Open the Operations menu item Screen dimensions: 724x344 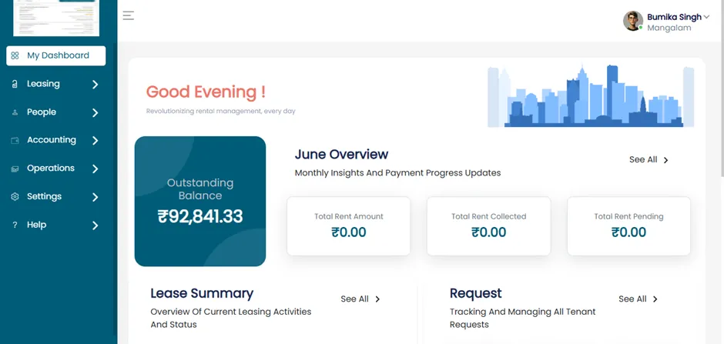56,169
